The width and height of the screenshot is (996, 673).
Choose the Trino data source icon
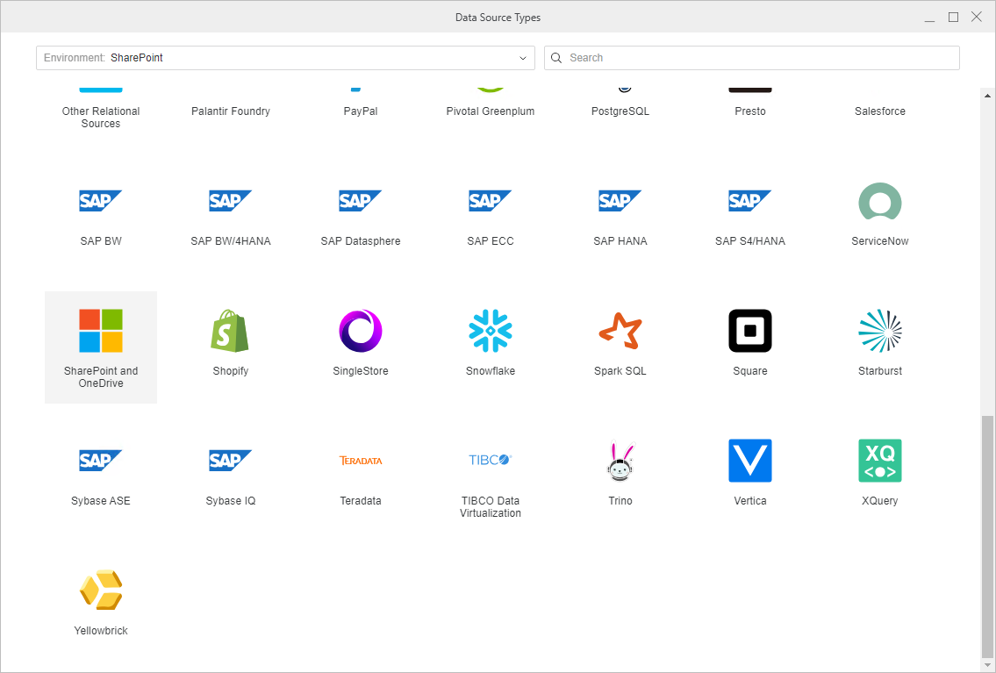coord(620,462)
